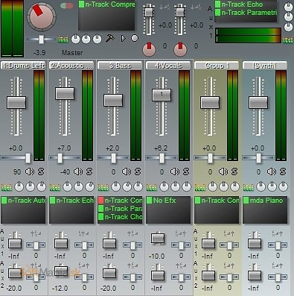Bypass the n-Track Parametric effect on Aux 1

pyautogui.click(x=217, y=12)
